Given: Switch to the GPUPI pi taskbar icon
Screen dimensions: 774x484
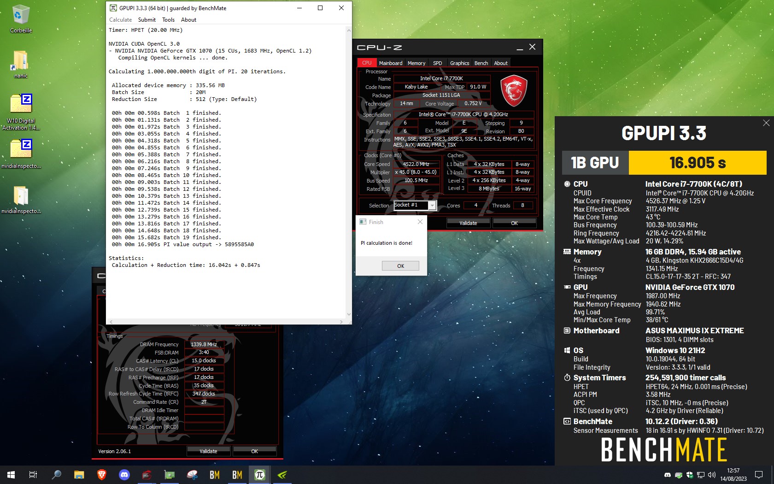Looking at the screenshot, I should click(x=260, y=474).
